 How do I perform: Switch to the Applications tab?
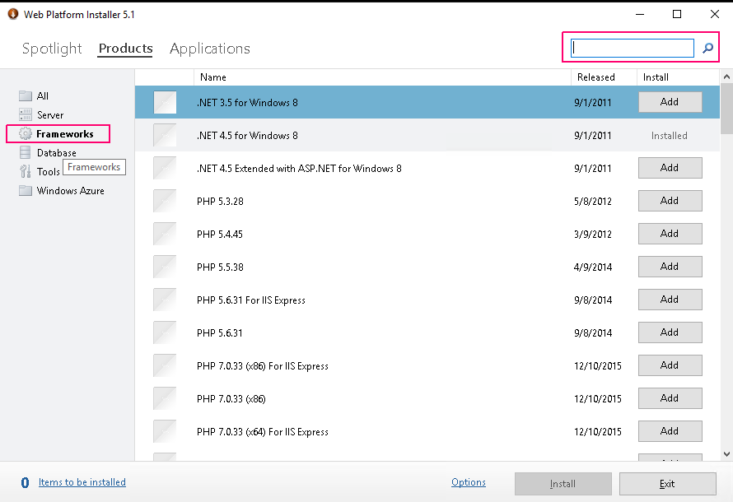pos(210,49)
